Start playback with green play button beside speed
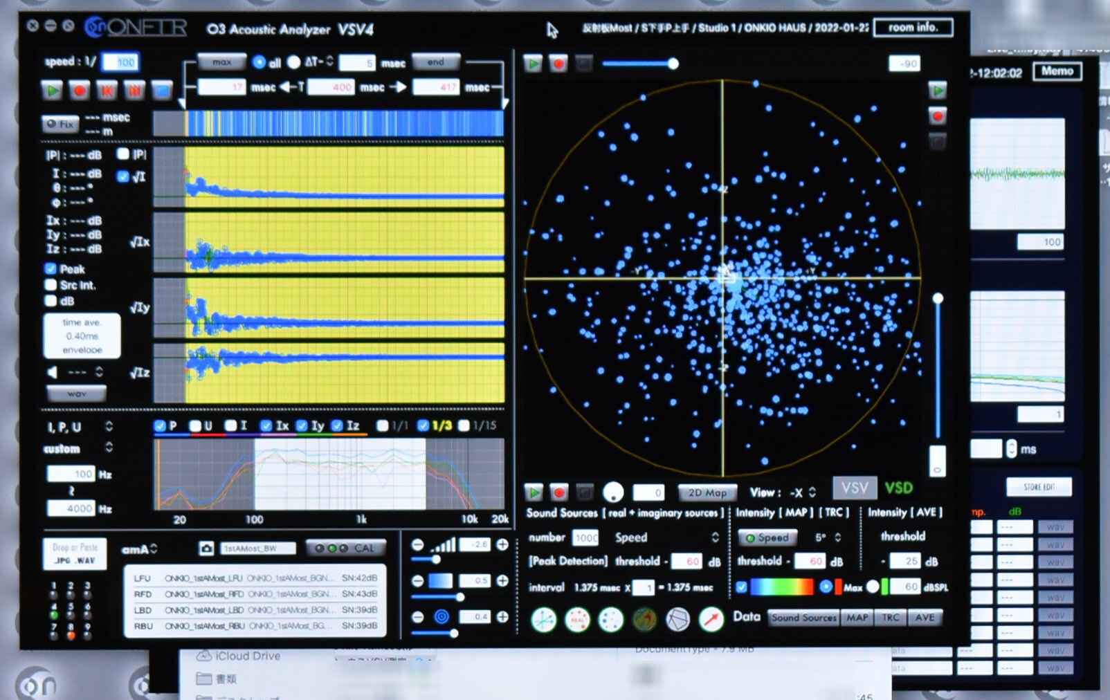Viewport: 1110px width, 700px height. [x=53, y=90]
